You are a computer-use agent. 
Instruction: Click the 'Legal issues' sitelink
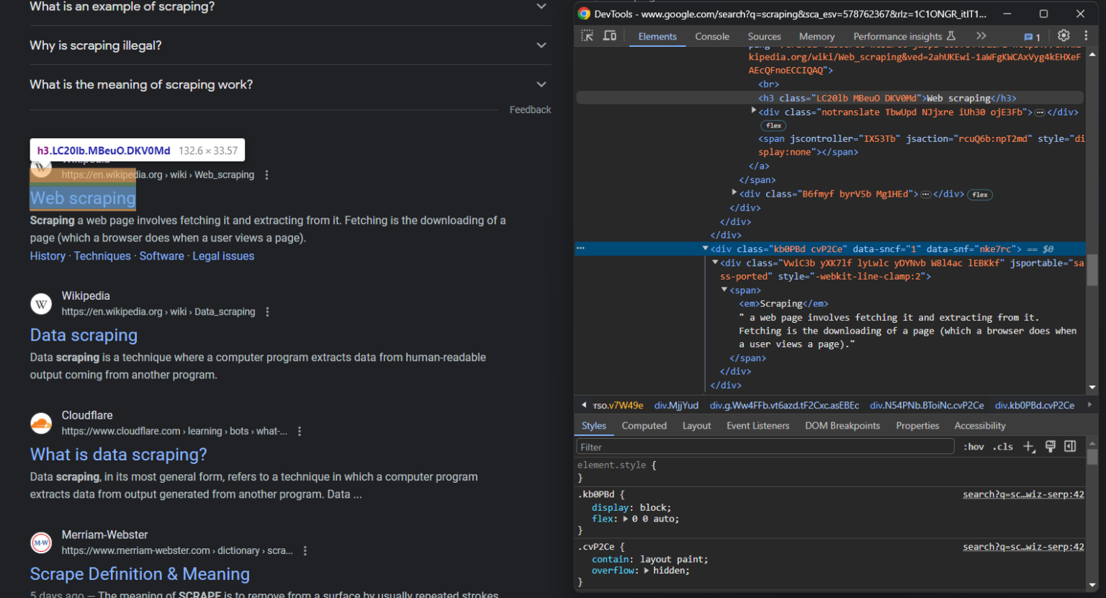click(223, 256)
